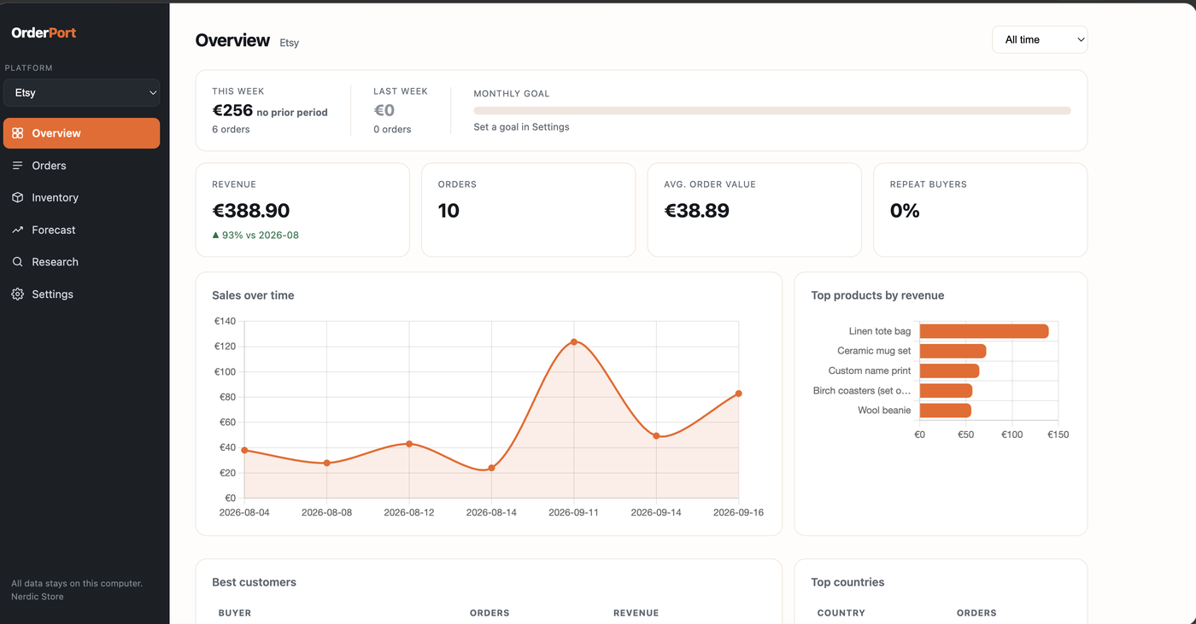Click the OrderPort logo
The width and height of the screenshot is (1196, 624).
pyautogui.click(x=44, y=32)
